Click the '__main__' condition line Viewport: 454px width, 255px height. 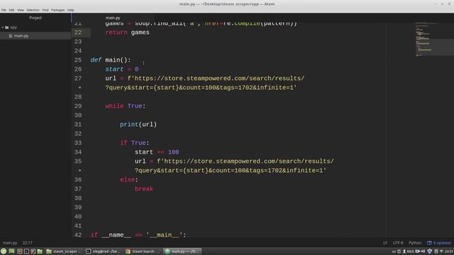tap(138, 234)
